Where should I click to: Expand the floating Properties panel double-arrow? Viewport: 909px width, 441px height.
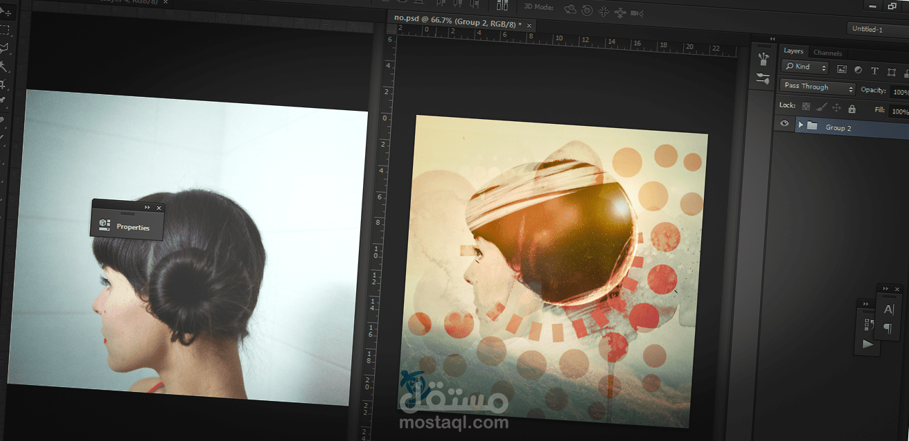(147, 207)
